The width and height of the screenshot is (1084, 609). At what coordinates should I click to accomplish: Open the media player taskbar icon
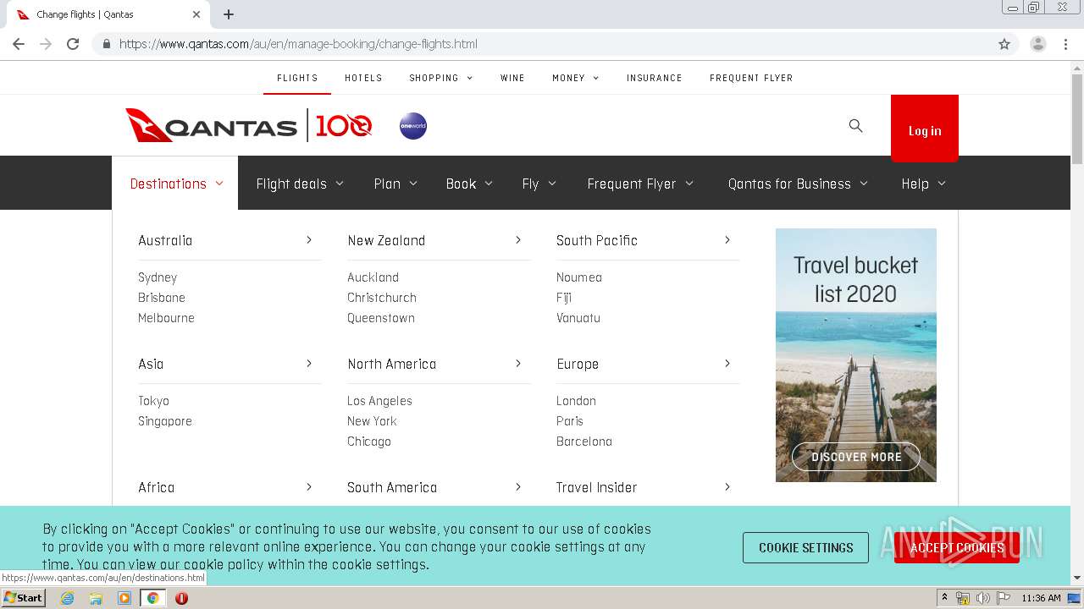pos(124,598)
